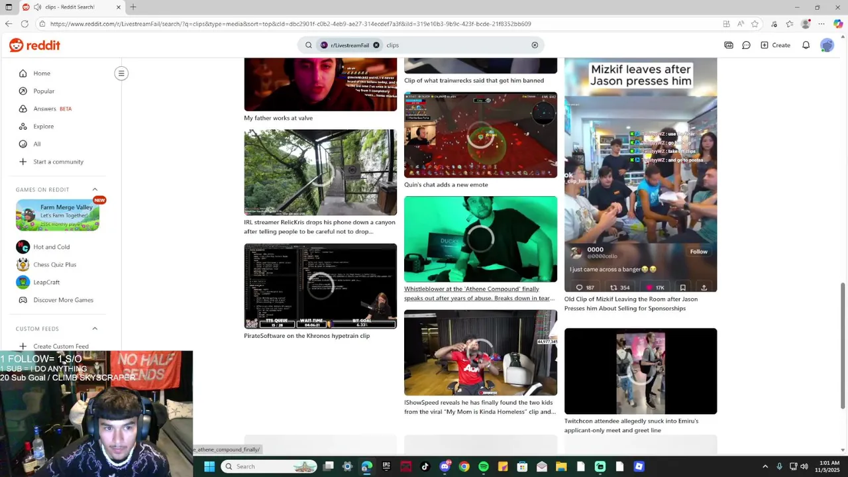Viewport: 848px width, 477px height.
Task: Click the Windows taskbar search box
Action: 269,466
